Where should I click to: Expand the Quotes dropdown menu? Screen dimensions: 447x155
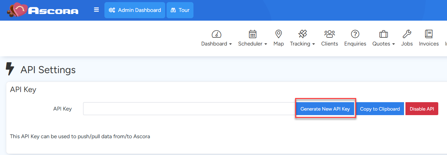(383, 44)
